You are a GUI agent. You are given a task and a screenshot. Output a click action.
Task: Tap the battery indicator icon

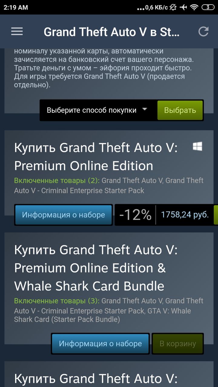click(208, 7)
